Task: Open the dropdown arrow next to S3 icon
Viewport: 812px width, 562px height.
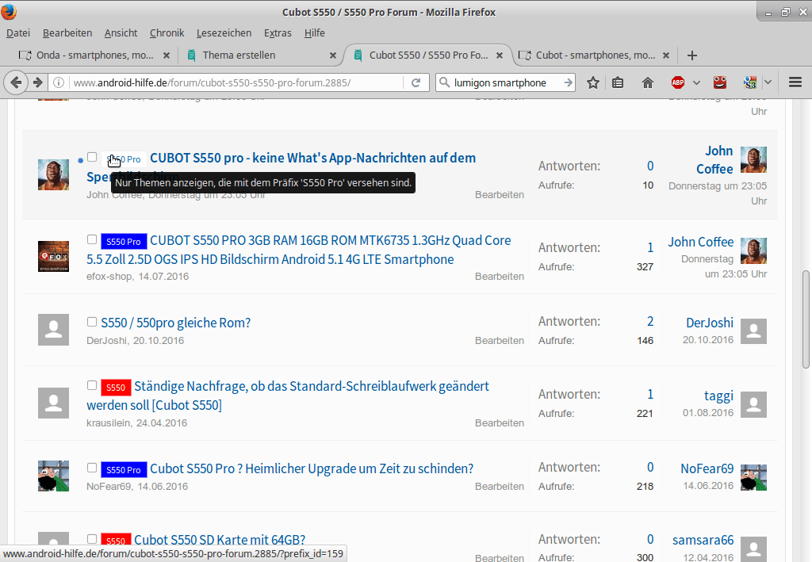Action: [x=767, y=82]
